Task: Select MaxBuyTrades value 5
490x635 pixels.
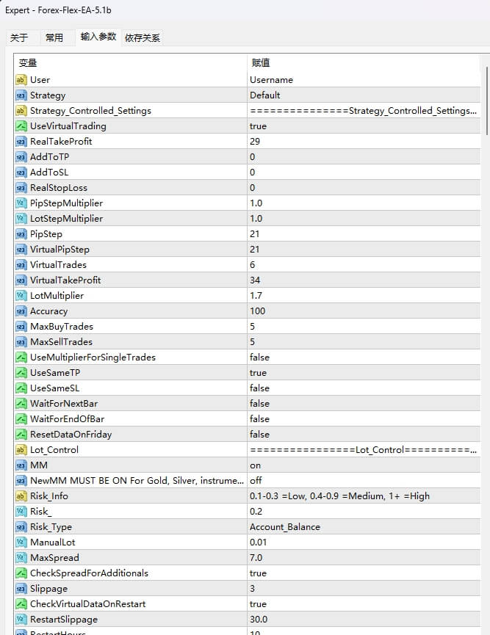Action: (x=364, y=327)
